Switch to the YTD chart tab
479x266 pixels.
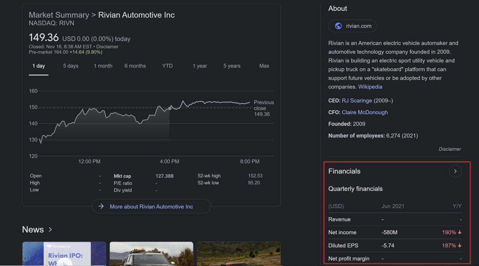tap(167, 66)
